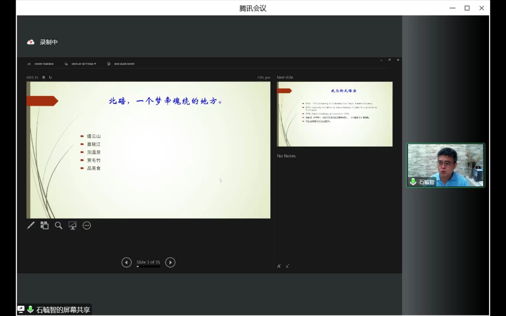The image size is (506, 316).
Task: Click the Slide 3 of 35 indicator
Action: 148,262
